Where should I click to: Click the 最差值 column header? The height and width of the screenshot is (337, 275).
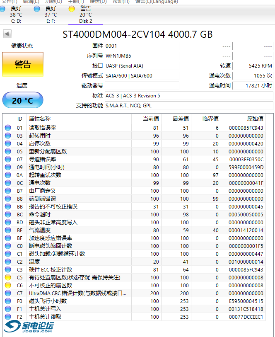tap(181, 119)
